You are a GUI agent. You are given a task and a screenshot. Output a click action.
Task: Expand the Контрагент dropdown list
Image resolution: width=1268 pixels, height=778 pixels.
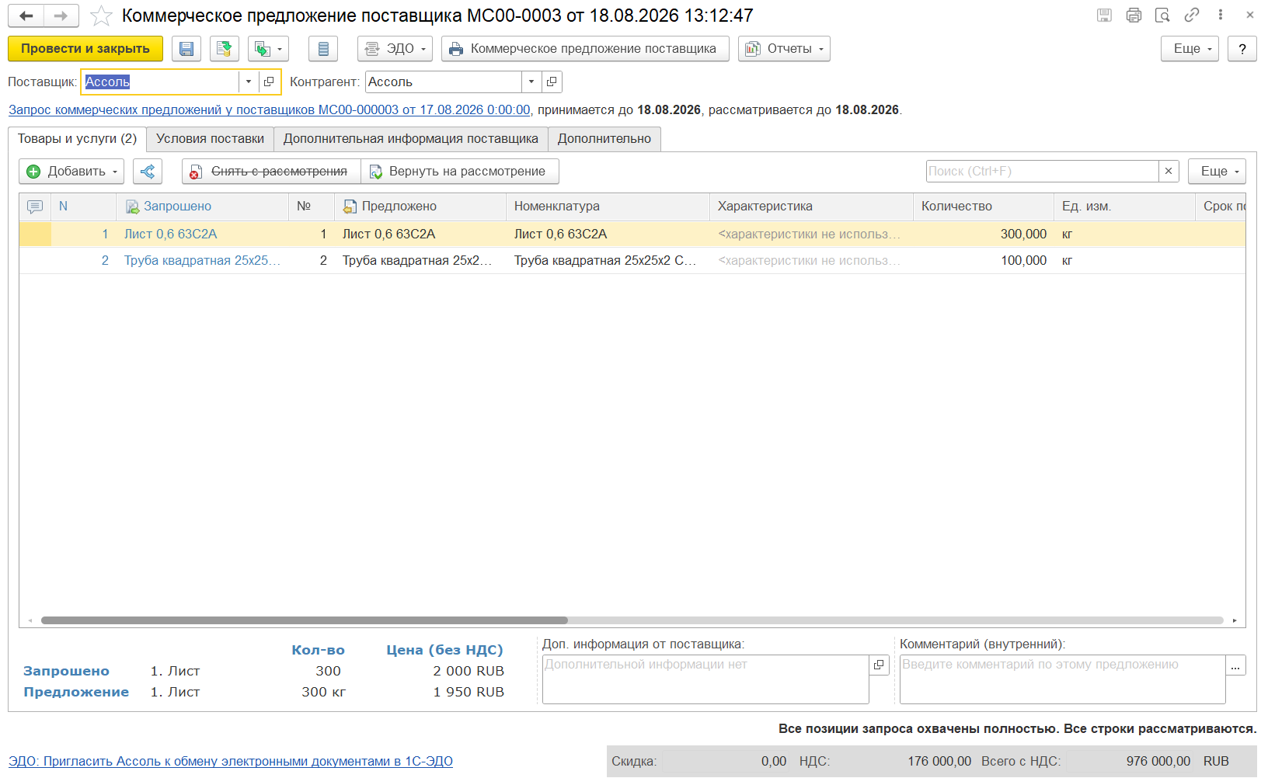point(531,82)
